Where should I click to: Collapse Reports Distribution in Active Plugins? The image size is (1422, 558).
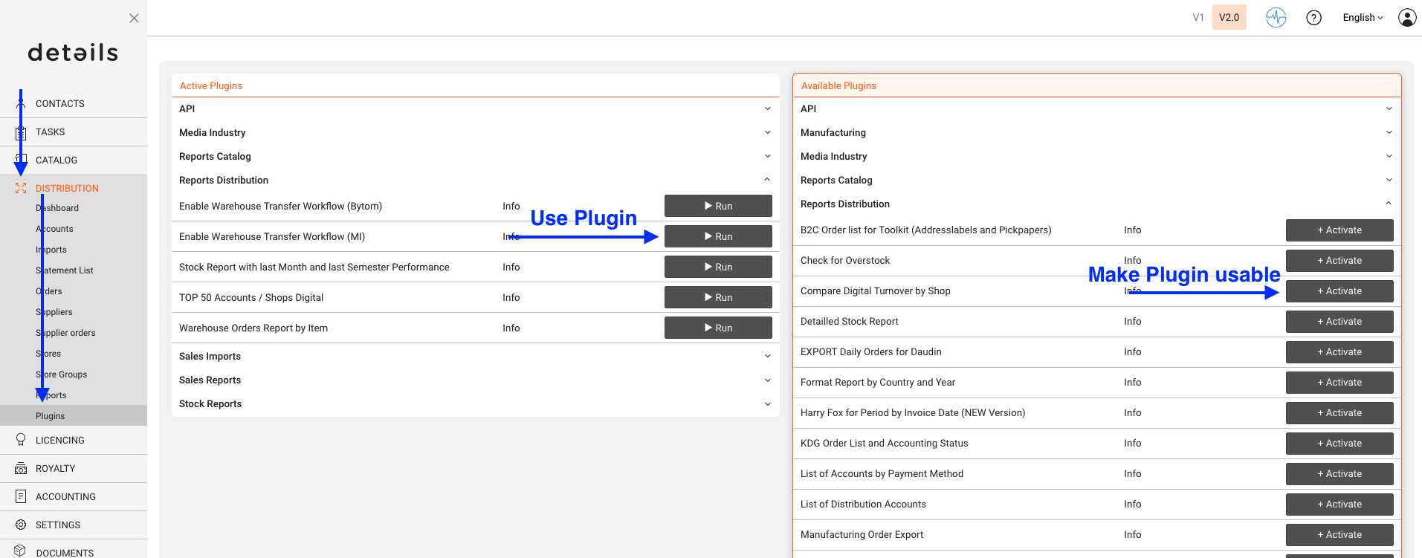475,180
